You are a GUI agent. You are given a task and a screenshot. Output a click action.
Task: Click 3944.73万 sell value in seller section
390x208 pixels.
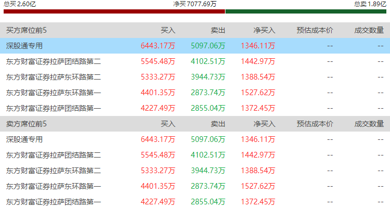pyautogui.click(x=208, y=171)
